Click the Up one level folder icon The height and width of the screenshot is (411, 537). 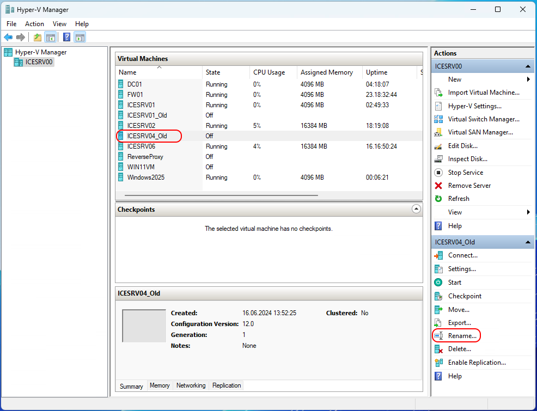click(38, 38)
